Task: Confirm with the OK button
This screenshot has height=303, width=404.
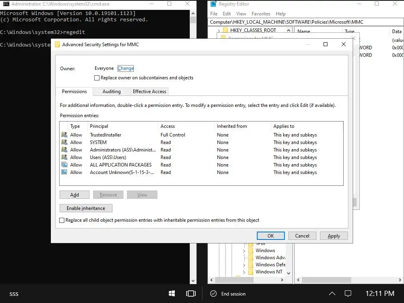Action: click(271, 236)
